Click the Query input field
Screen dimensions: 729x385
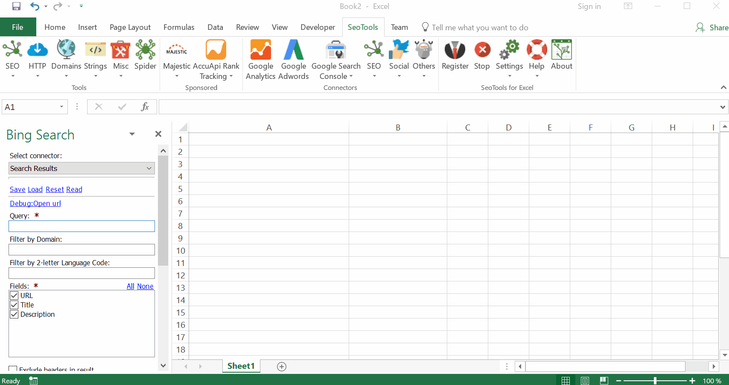tap(82, 226)
